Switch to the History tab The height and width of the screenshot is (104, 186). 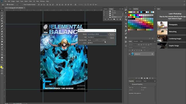point(105,9)
